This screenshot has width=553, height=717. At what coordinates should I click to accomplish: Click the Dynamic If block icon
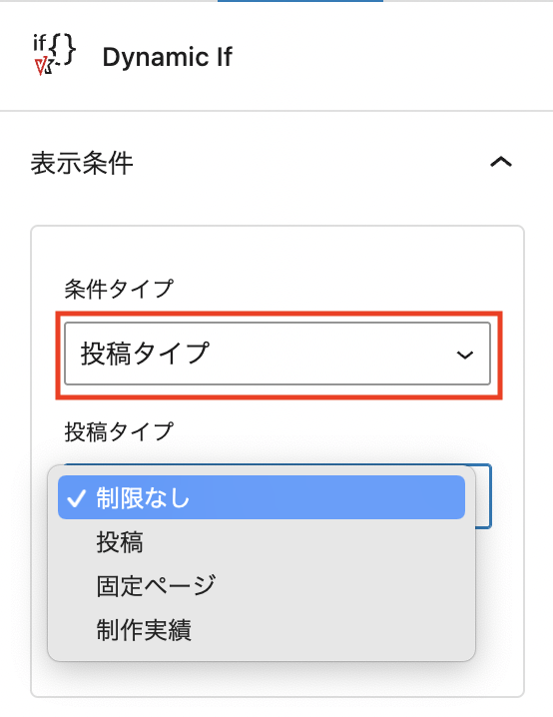tap(54, 55)
